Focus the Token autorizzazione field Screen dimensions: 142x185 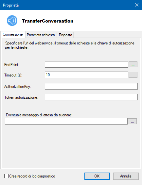tap(91, 97)
